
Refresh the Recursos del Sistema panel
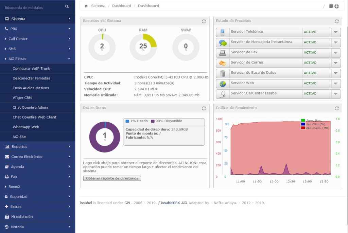point(204,21)
